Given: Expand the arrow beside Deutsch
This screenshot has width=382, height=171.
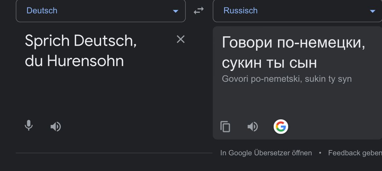Looking at the screenshot, I should pyautogui.click(x=176, y=11).
